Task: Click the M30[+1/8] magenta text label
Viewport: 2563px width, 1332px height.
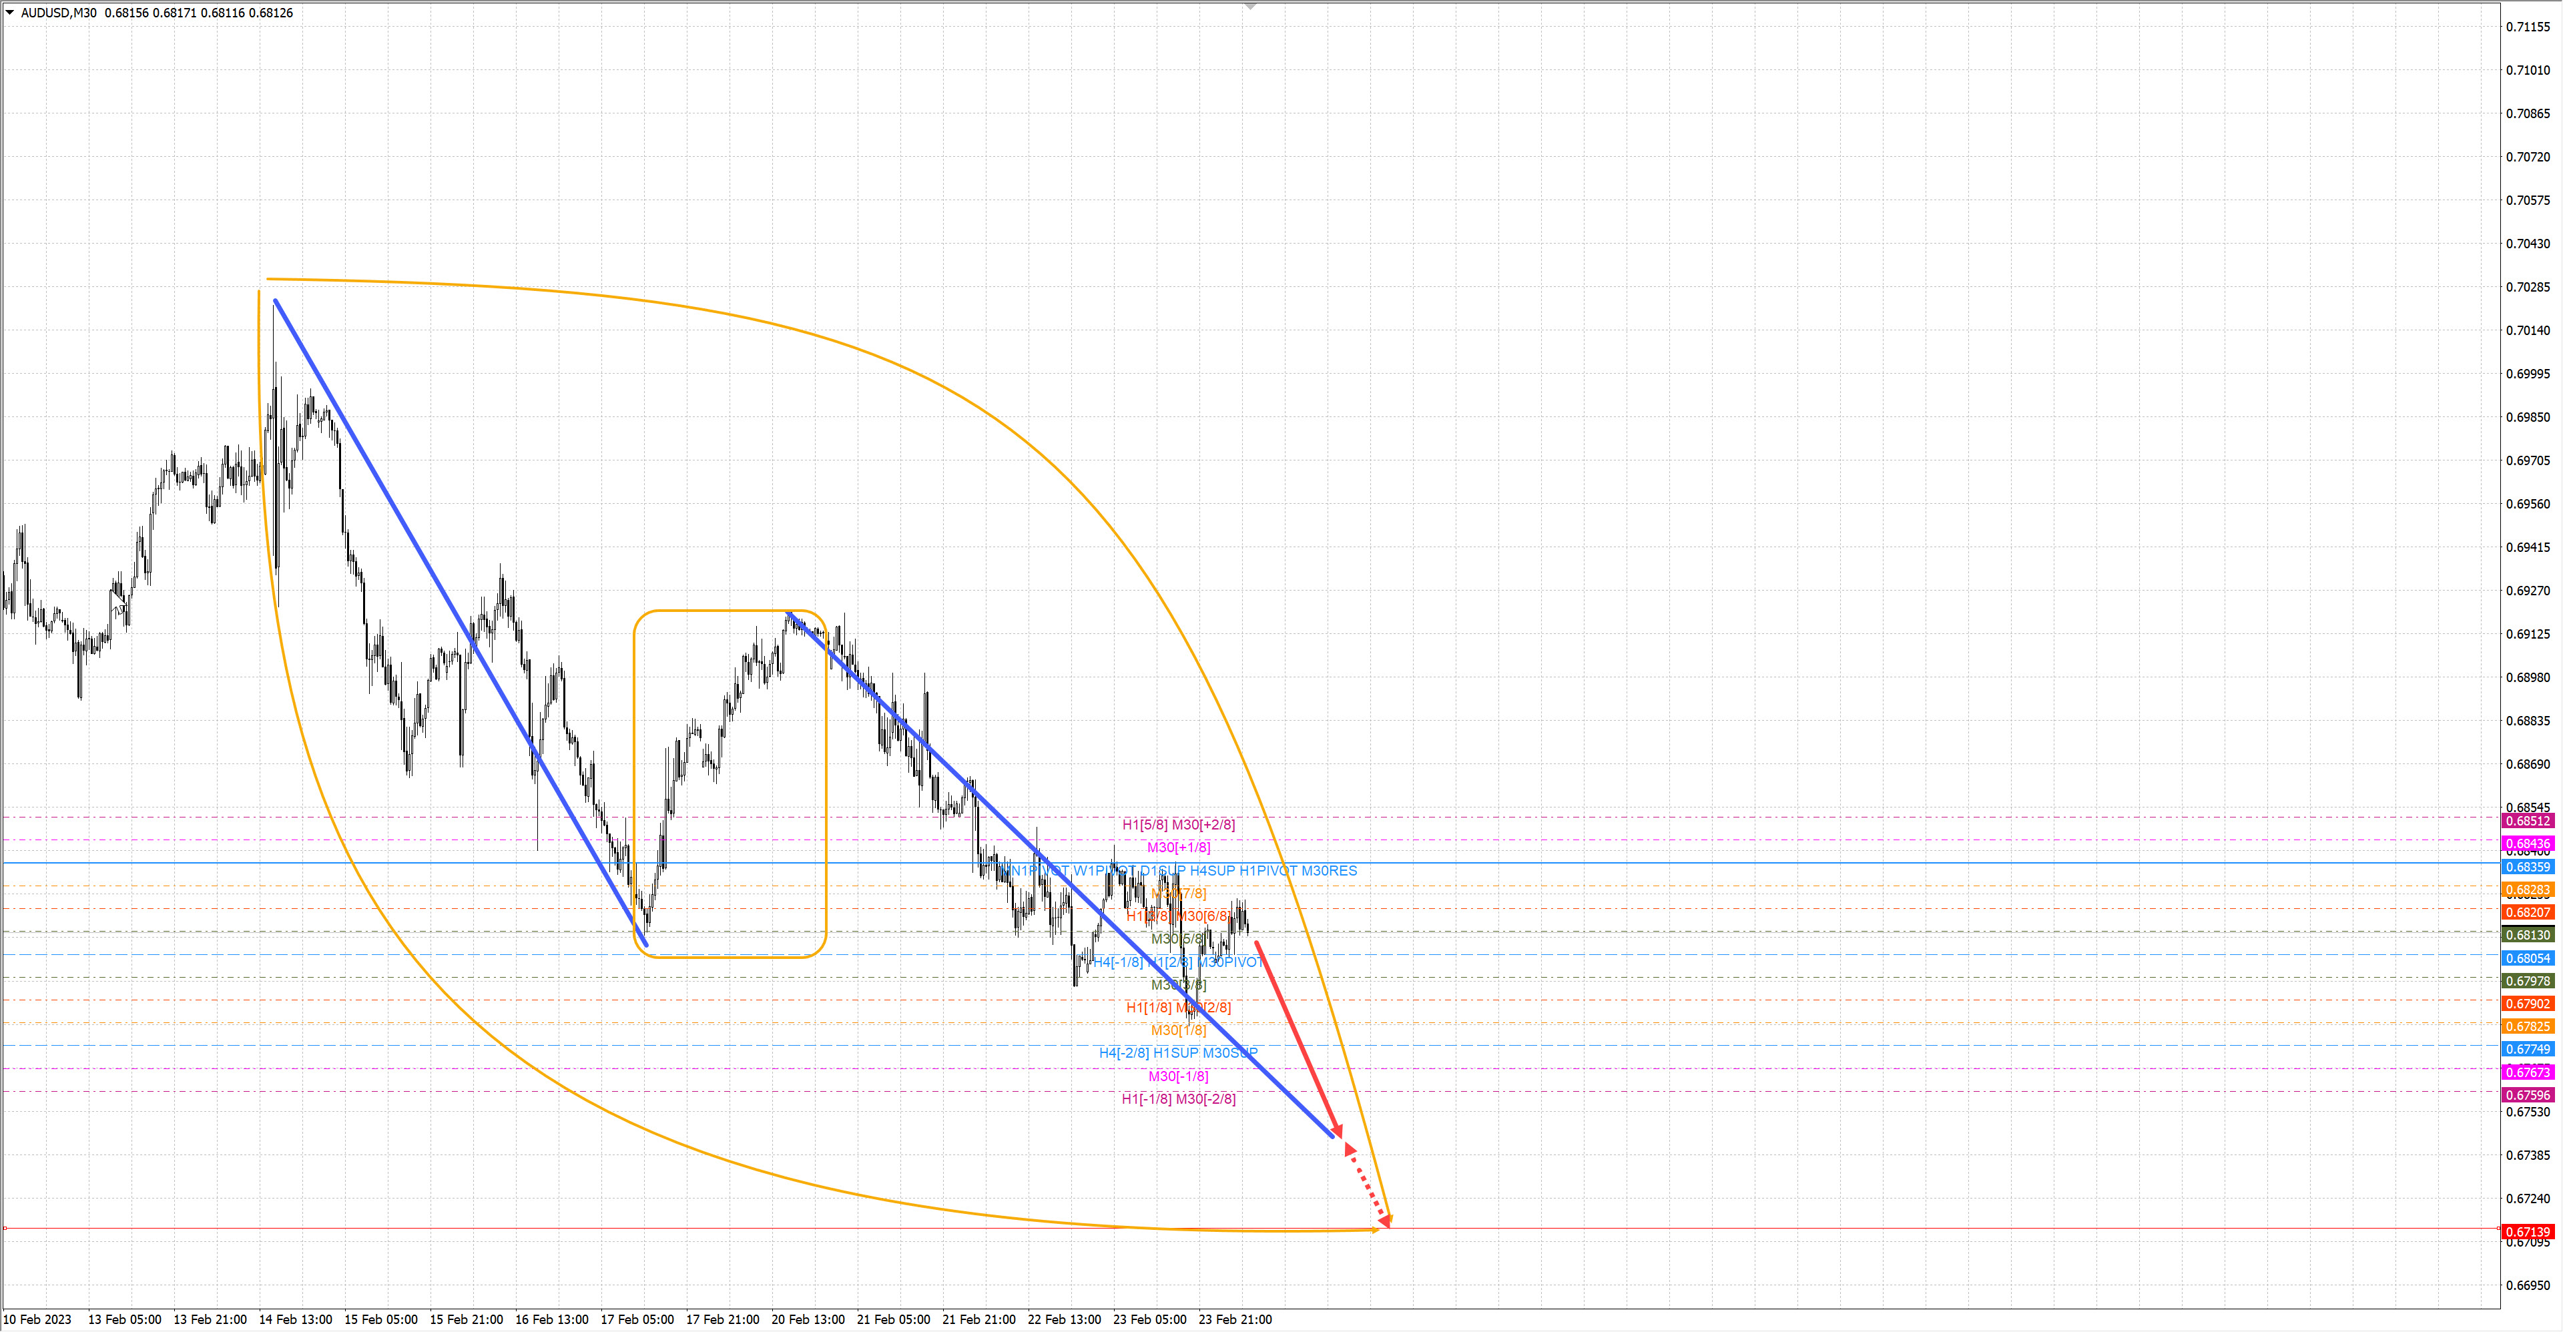Action: [1178, 848]
